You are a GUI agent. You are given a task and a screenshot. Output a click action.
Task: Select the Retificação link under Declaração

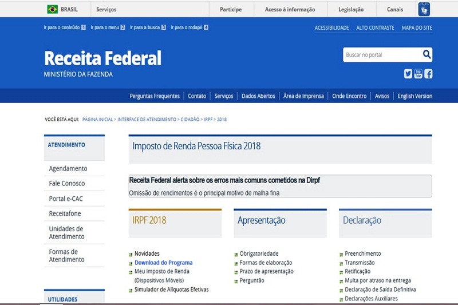tap(358, 271)
